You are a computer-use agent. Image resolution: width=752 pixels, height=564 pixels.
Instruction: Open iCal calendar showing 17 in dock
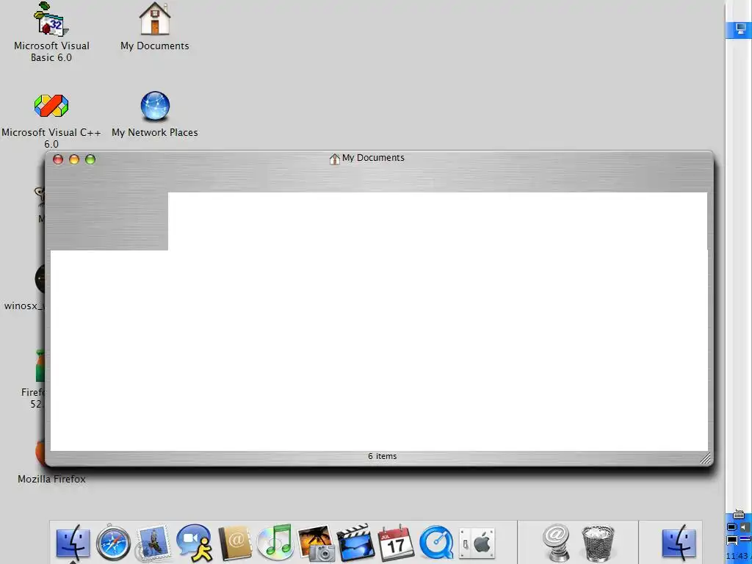click(x=396, y=543)
